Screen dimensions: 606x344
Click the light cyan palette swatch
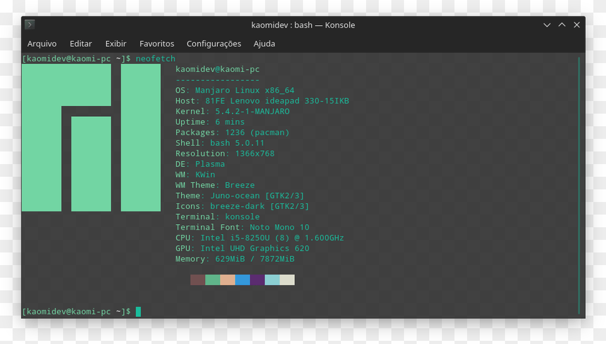click(x=272, y=280)
